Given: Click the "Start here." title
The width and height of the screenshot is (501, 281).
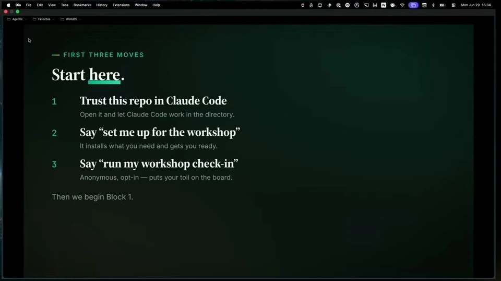Looking at the screenshot, I should click(88, 75).
